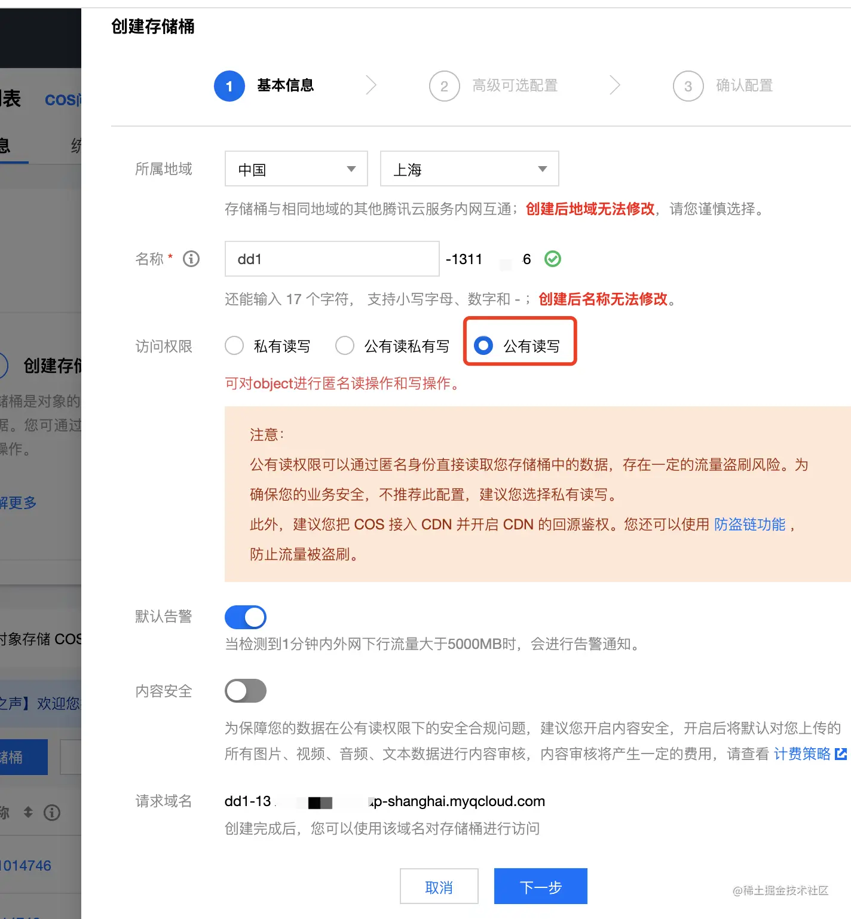
Task: Select 私有读写 access permission
Action: pos(234,345)
